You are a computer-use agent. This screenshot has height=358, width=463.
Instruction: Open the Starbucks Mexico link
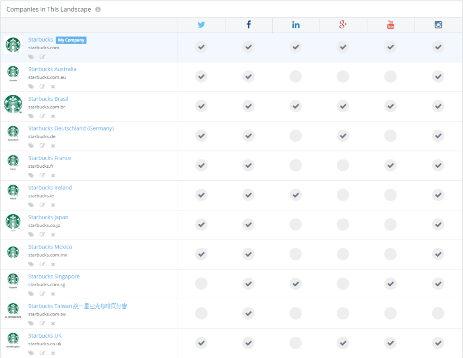[50, 247]
